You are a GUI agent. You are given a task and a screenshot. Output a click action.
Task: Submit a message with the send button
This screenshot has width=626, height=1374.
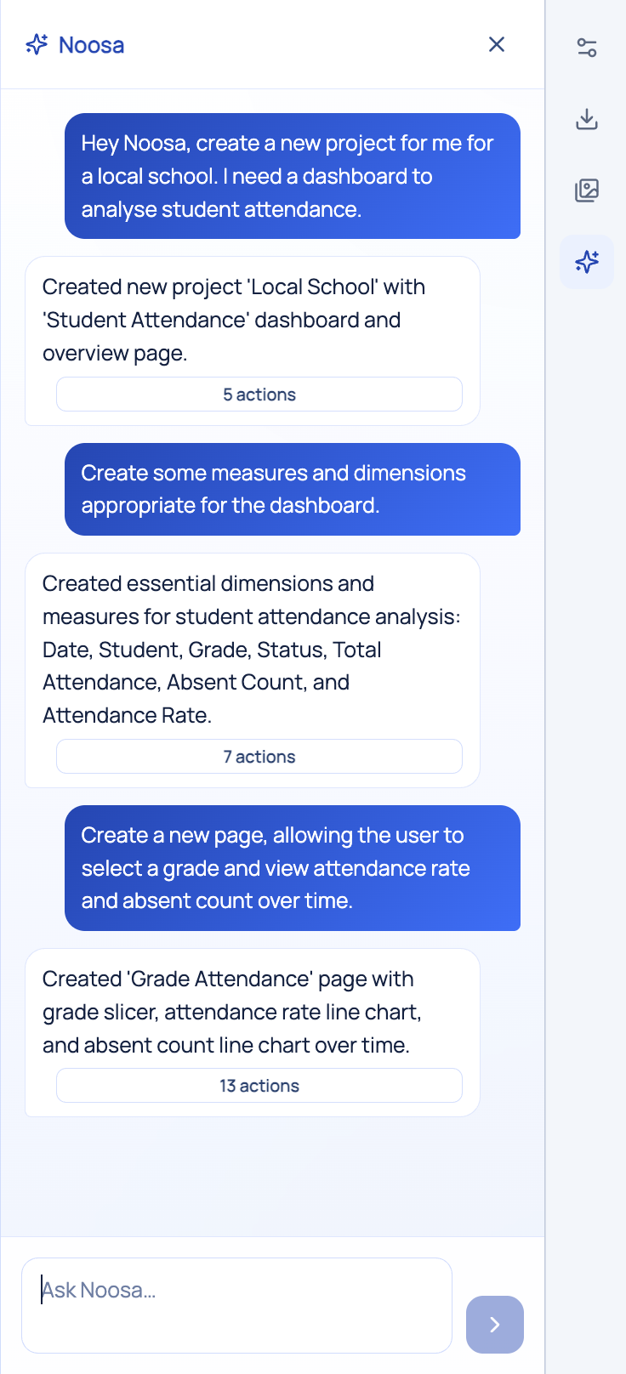pyautogui.click(x=494, y=1325)
